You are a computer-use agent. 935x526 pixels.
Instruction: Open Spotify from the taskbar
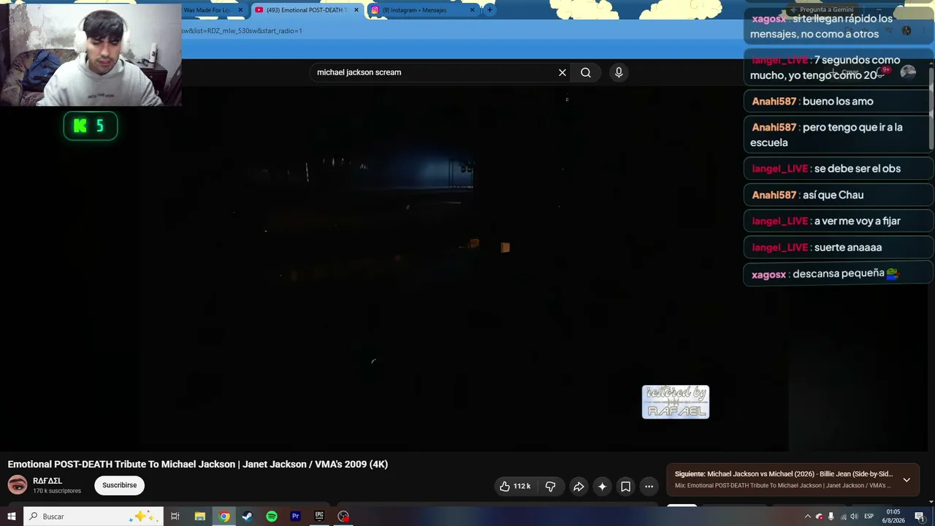(x=272, y=517)
